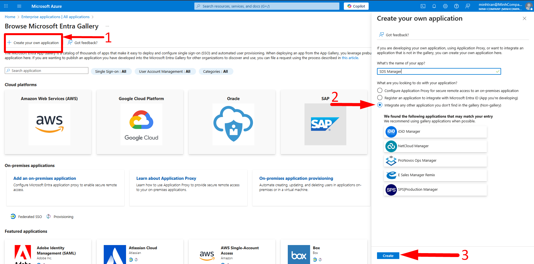Select the Google Cloud Platform tile
534x264 pixels.
[x=140, y=122]
